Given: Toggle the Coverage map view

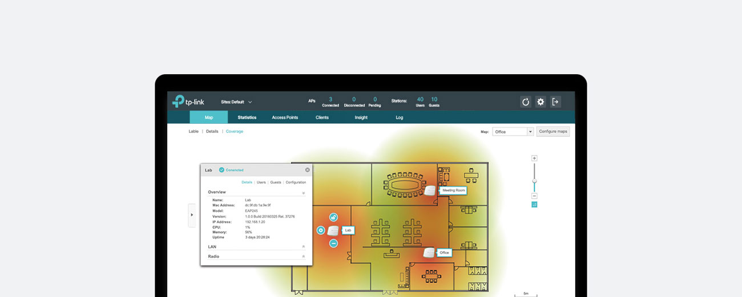Looking at the screenshot, I should click(x=234, y=132).
